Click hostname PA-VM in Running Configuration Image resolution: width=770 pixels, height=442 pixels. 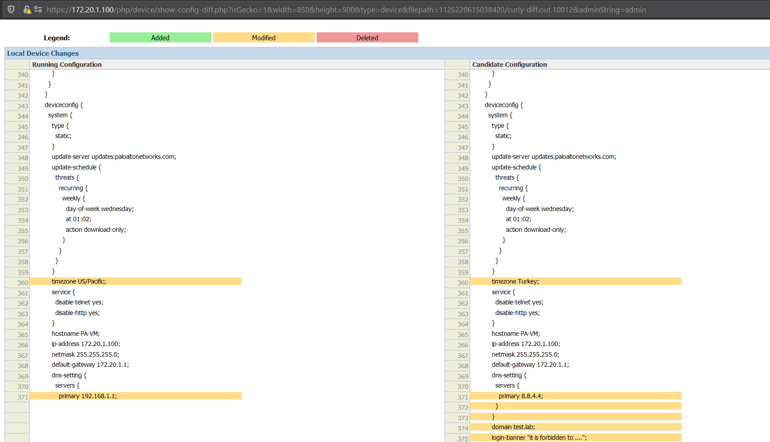76,334
